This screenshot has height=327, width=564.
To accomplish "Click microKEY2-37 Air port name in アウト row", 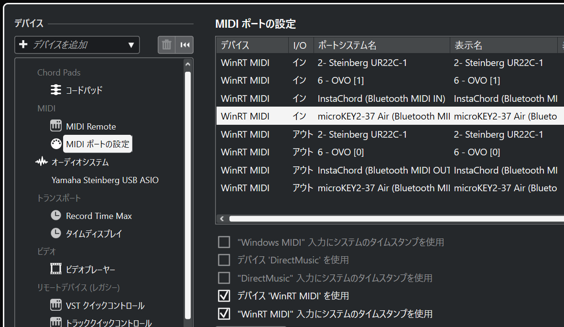I will tap(384, 188).
